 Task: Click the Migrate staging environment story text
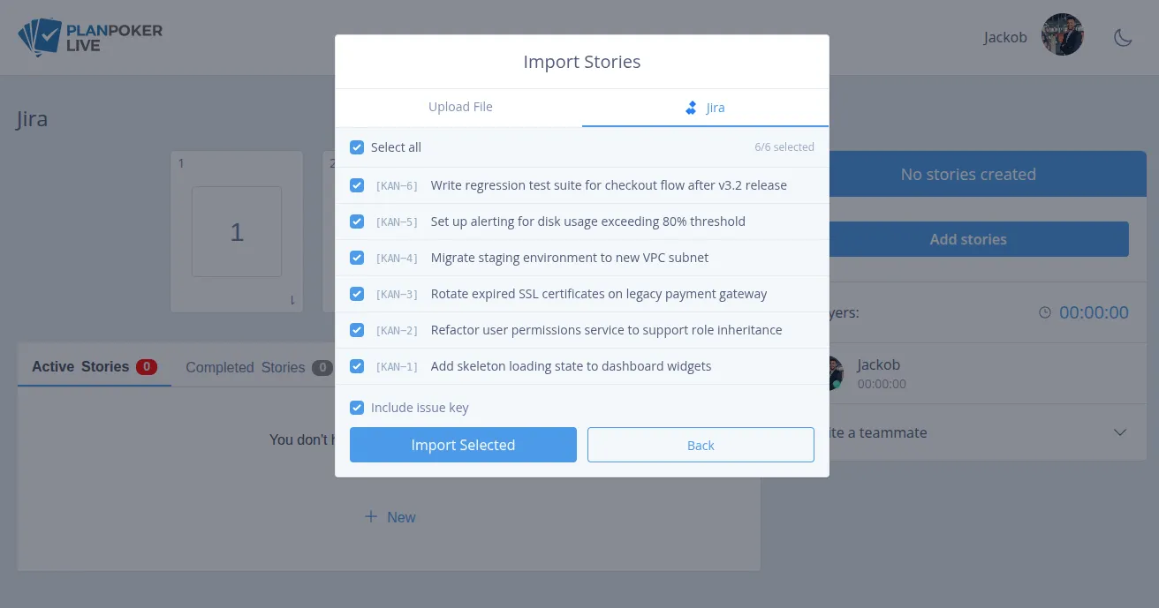(570, 258)
